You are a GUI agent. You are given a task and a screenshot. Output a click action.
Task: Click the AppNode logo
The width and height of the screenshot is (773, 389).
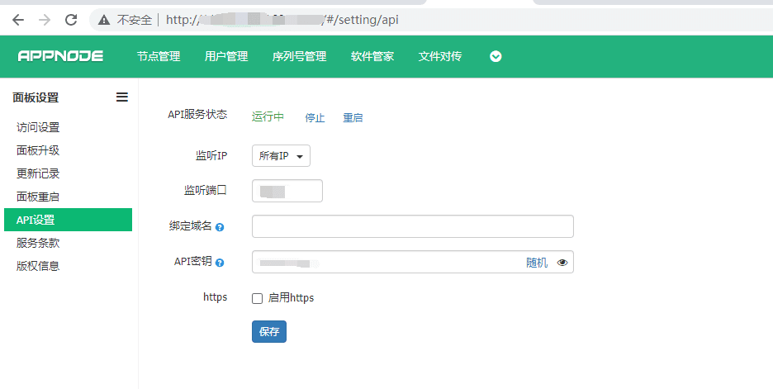(60, 56)
